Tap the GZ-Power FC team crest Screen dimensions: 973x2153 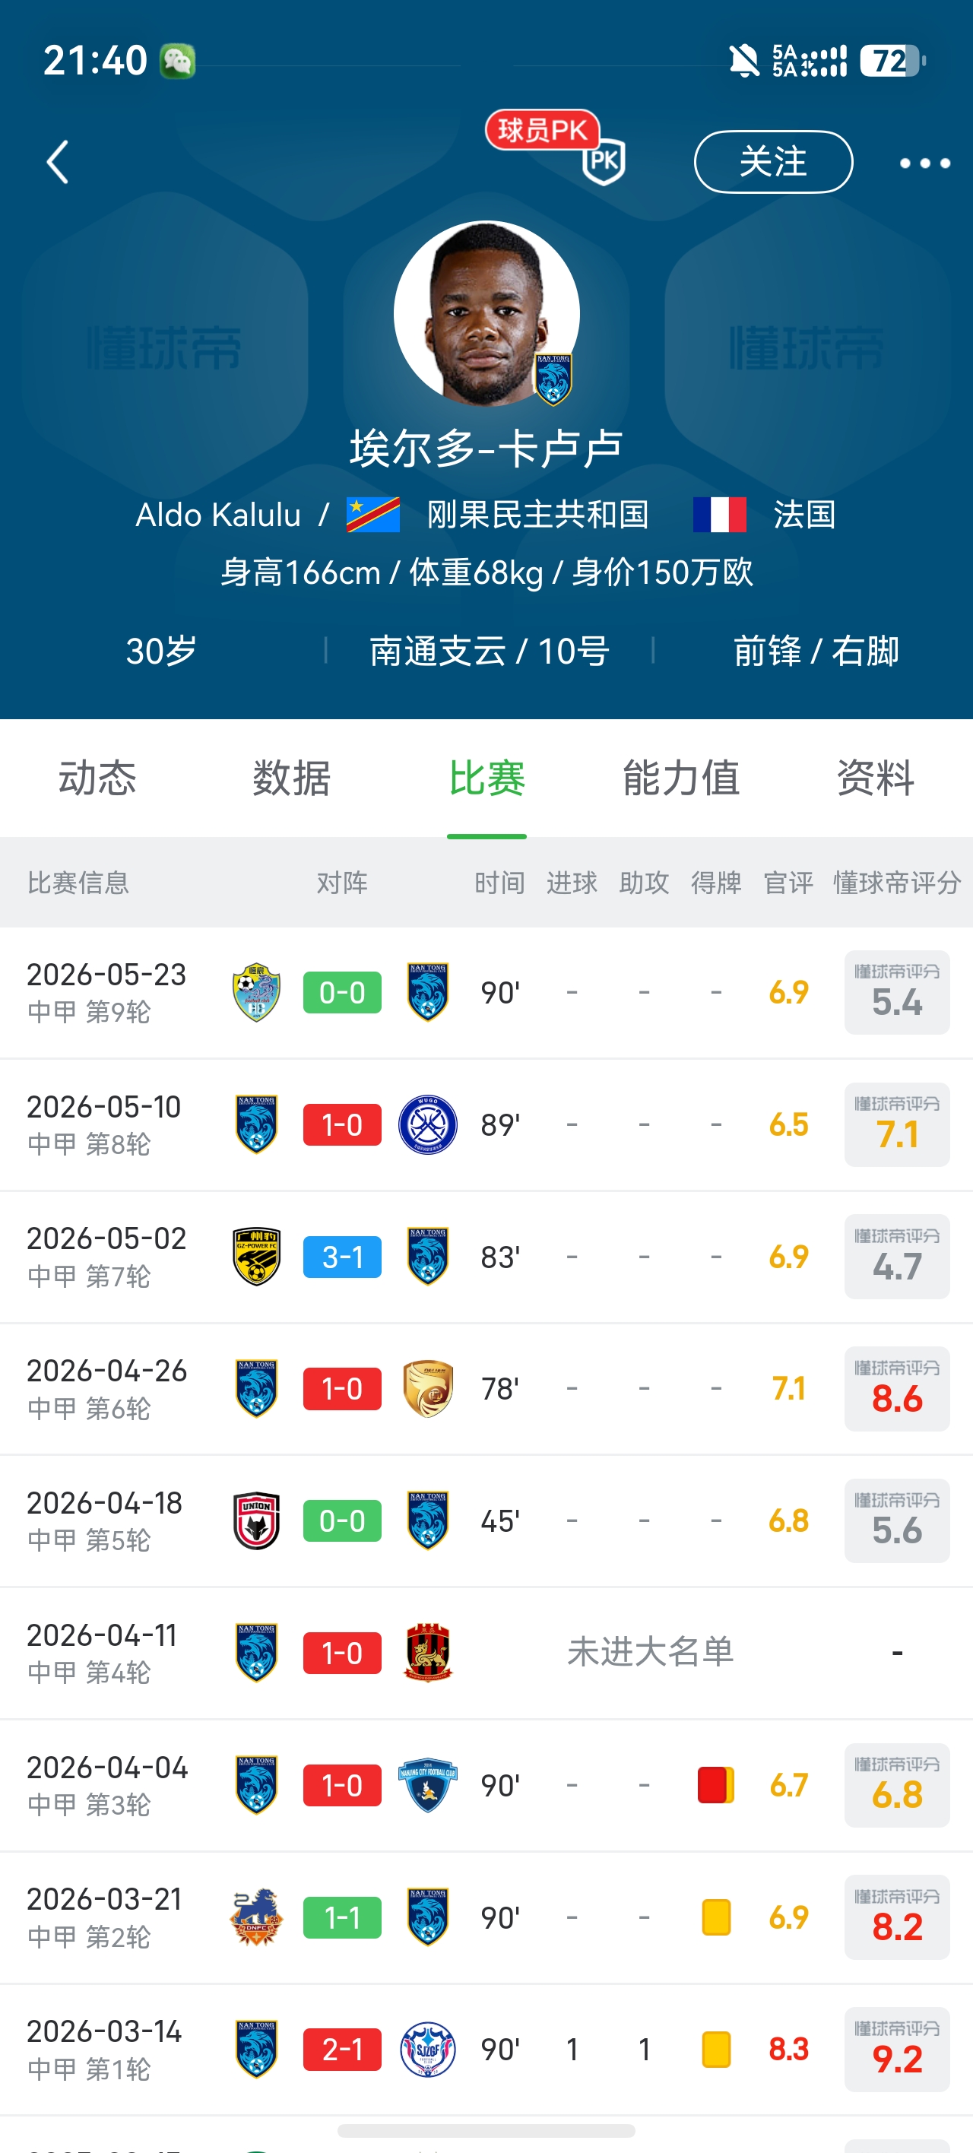257,1256
